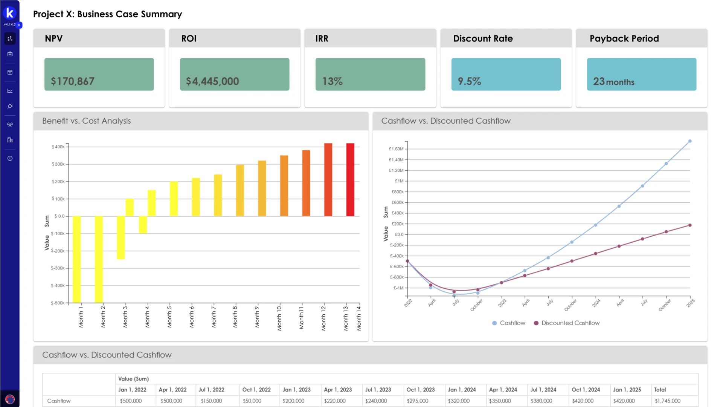Viewport: 723px width, 407px height.
Task: Toggle the Discounted Cashflow series in the legend
Action: (567, 323)
